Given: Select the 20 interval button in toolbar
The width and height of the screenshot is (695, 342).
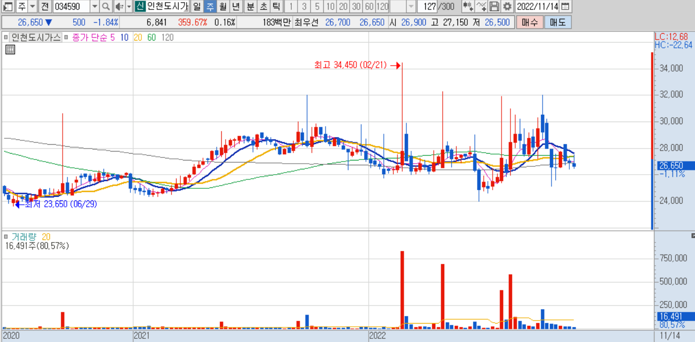Looking at the screenshot, I should [x=343, y=6].
